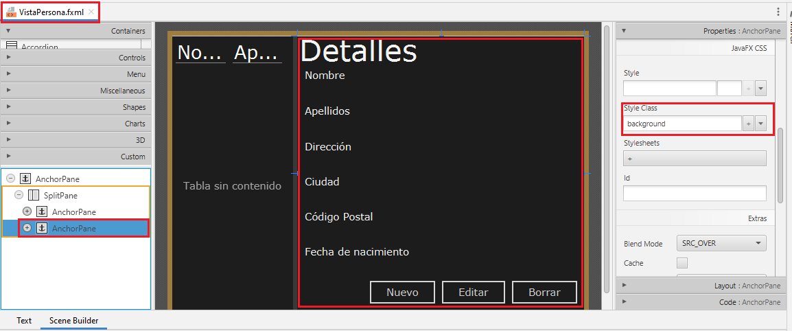Toggle the Cache checkbox
Image resolution: width=792 pixels, height=331 pixels.
(x=682, y=263)
